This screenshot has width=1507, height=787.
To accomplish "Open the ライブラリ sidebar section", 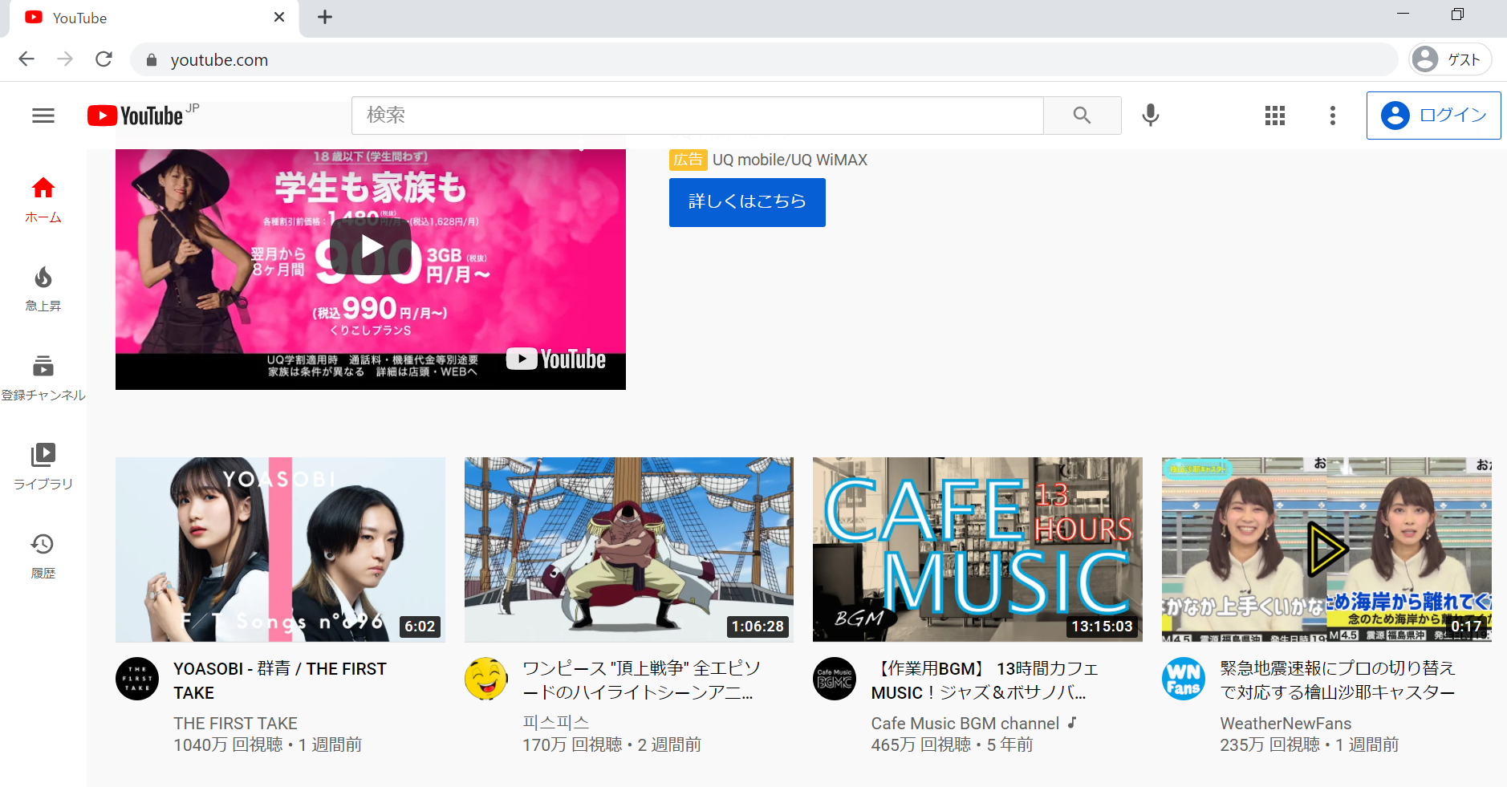I will pyautogui.click(x=43, y=464).
